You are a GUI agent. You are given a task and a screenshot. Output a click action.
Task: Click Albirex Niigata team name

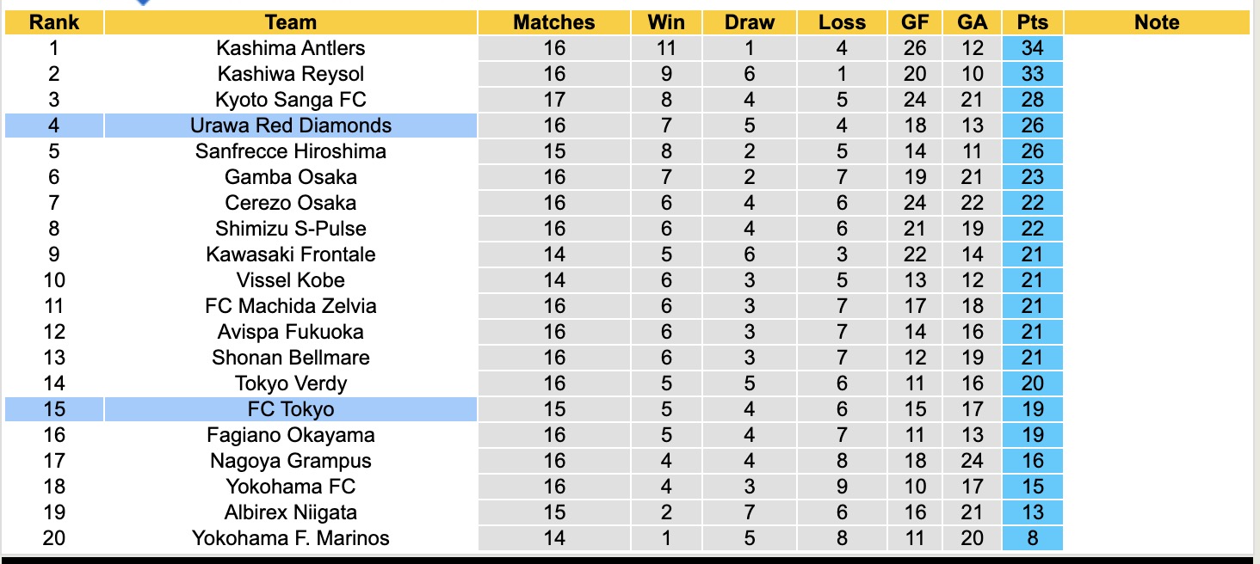tap(291, 512)
